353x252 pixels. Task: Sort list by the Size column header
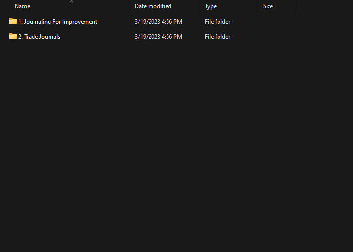pyautogui.click(x=268, y=6)
